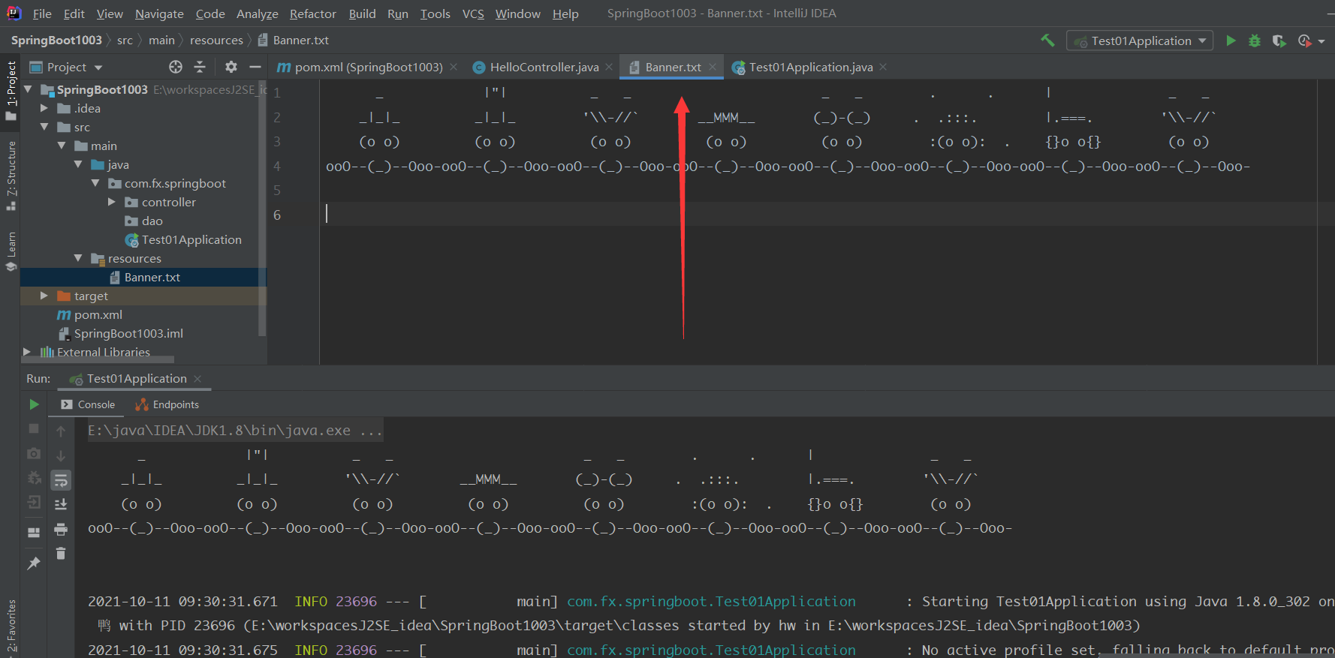Viewport: 1335px width, 658px height.
Task: Click the profiler run icon in toolbar
Action: click(1304, 41)
